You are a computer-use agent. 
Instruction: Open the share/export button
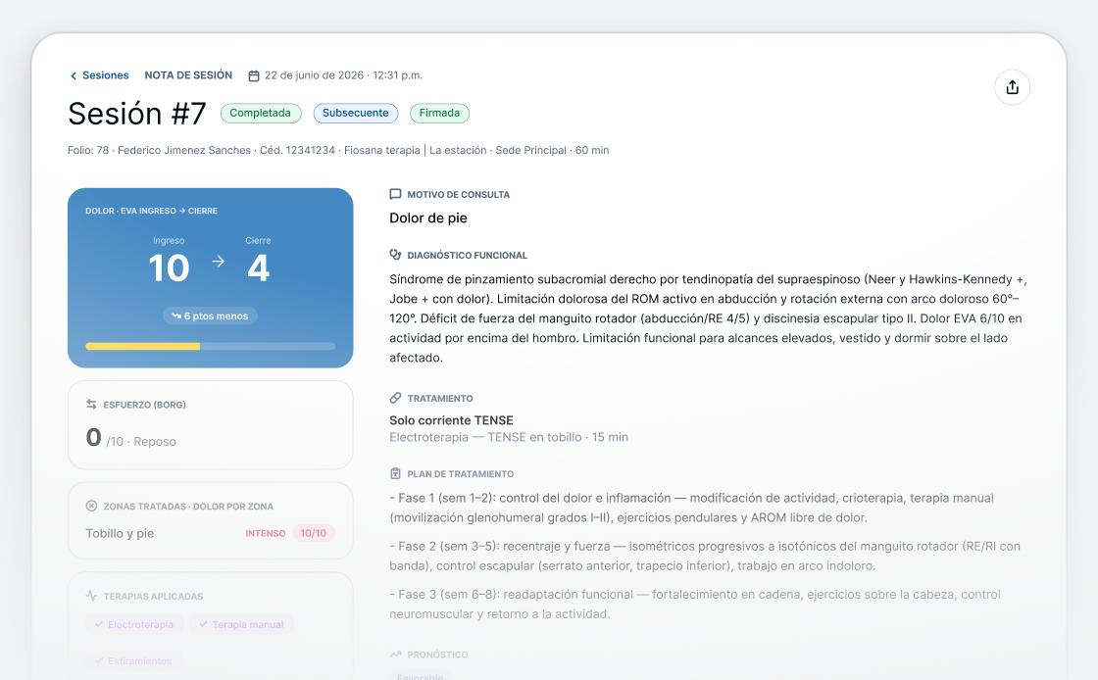(1012, 87)
